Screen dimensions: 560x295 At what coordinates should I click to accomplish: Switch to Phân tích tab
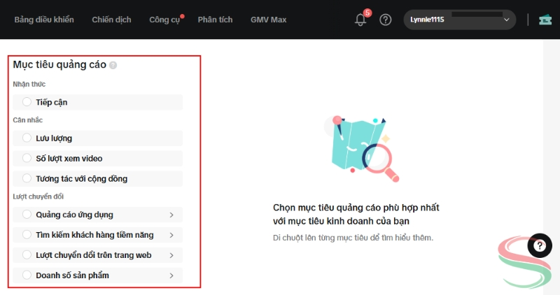pyautogui.click(x=215, y=20)
